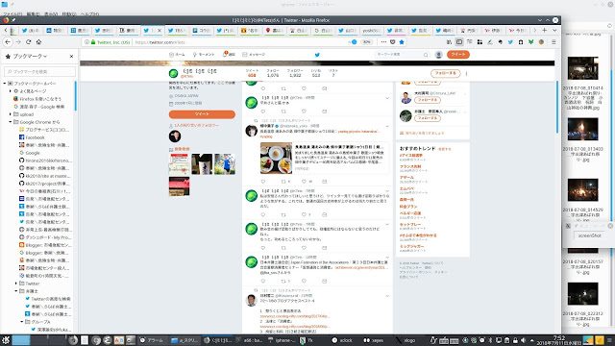Click the orange Tweet button in header
The height and width of the screenshot is (346, 615).
tap(458, 55)
